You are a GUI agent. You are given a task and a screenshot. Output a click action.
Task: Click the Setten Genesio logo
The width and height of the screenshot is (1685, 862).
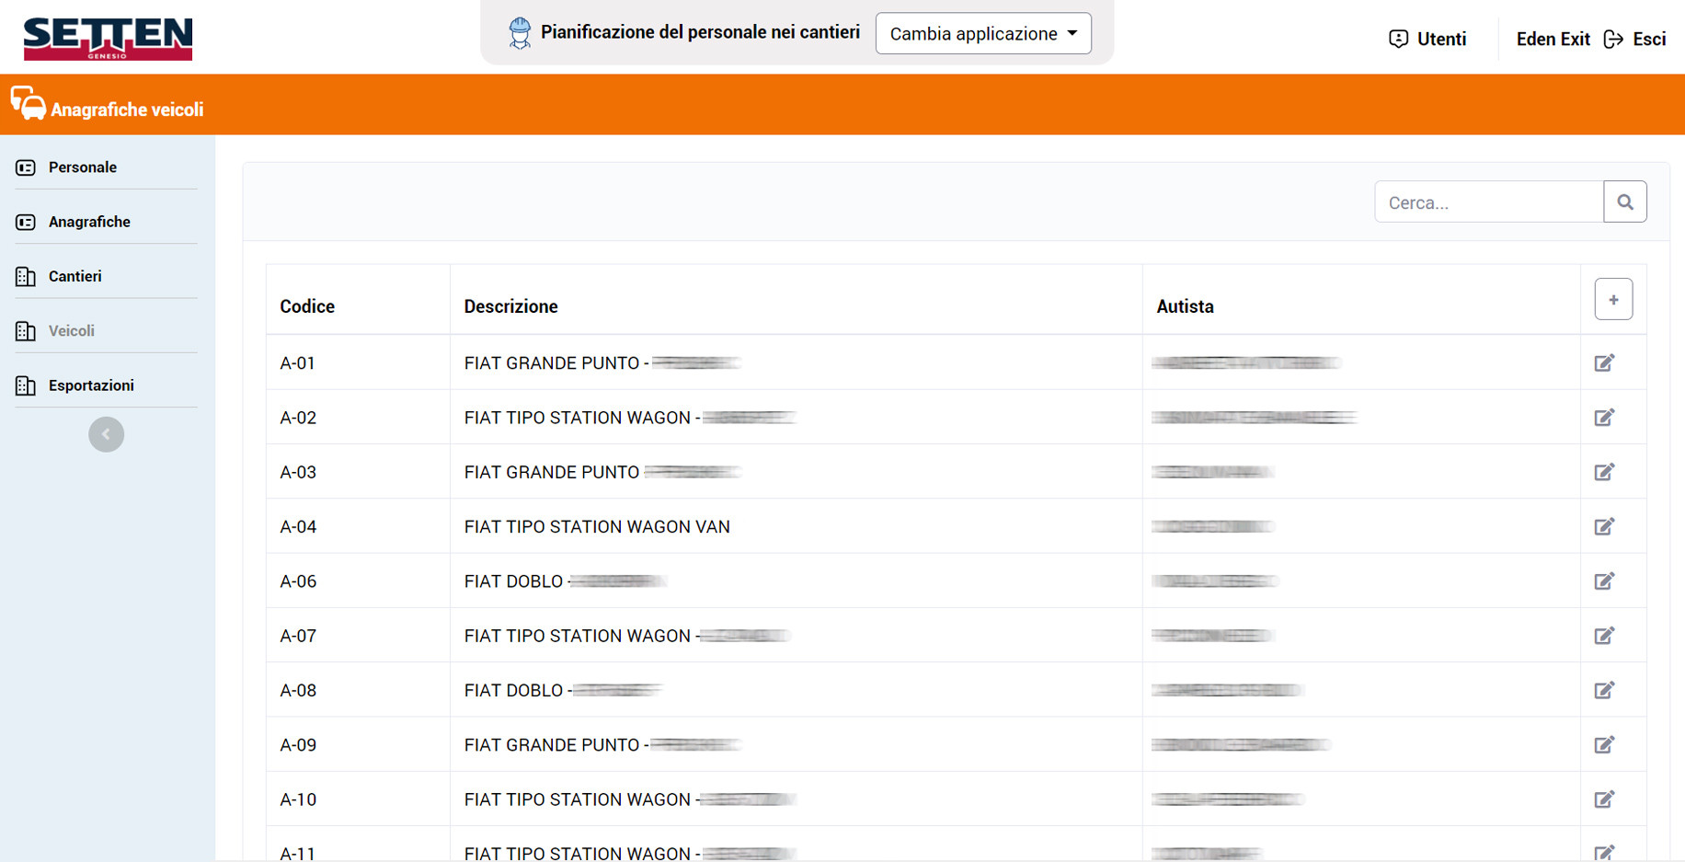coord(108,38)
